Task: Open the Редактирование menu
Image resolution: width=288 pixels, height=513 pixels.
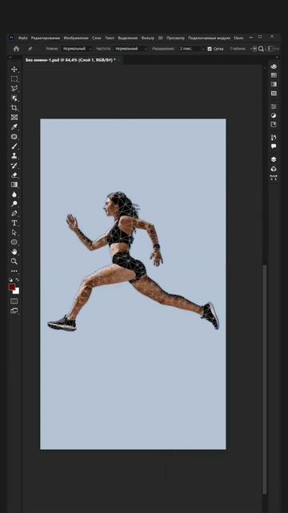Action: [x=46, y=38]
